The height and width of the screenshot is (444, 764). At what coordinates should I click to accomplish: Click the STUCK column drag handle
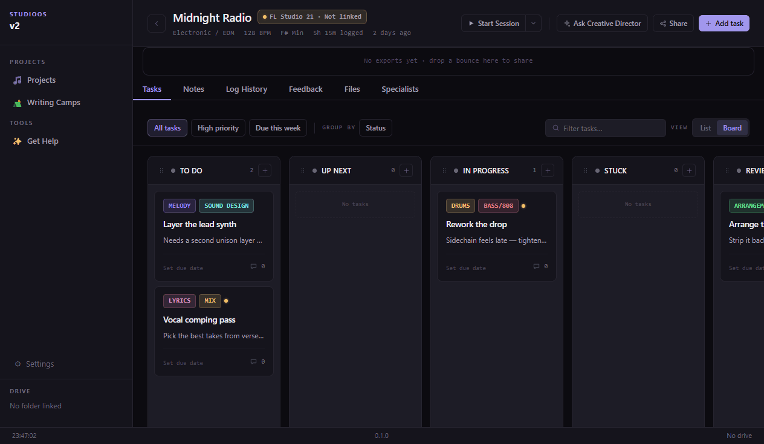click(586, 171)
